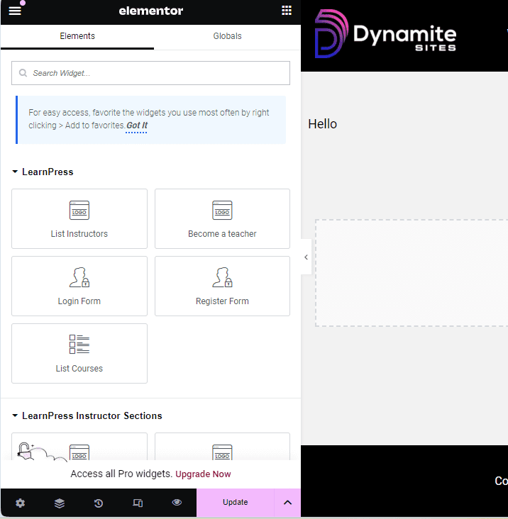Open the Navigator layers icon
The width and height of the screenshot is (508, 519).
pos(60,503)
